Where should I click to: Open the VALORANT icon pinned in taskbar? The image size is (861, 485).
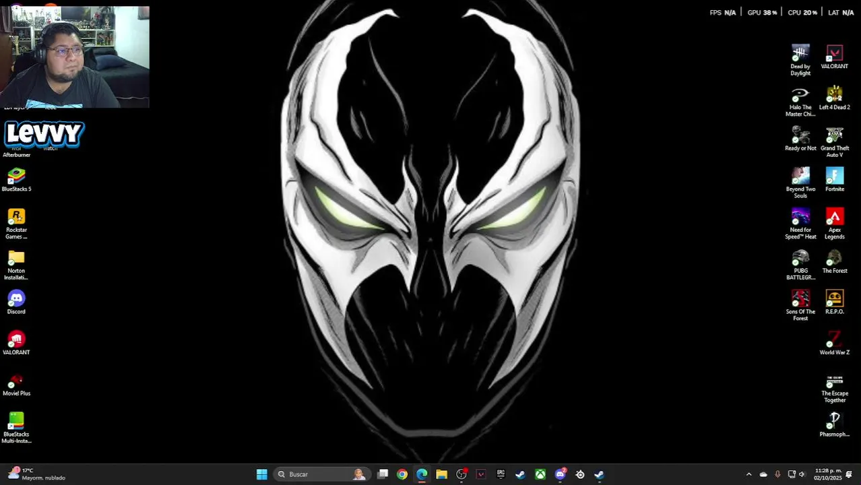click(x=481, y=474)
